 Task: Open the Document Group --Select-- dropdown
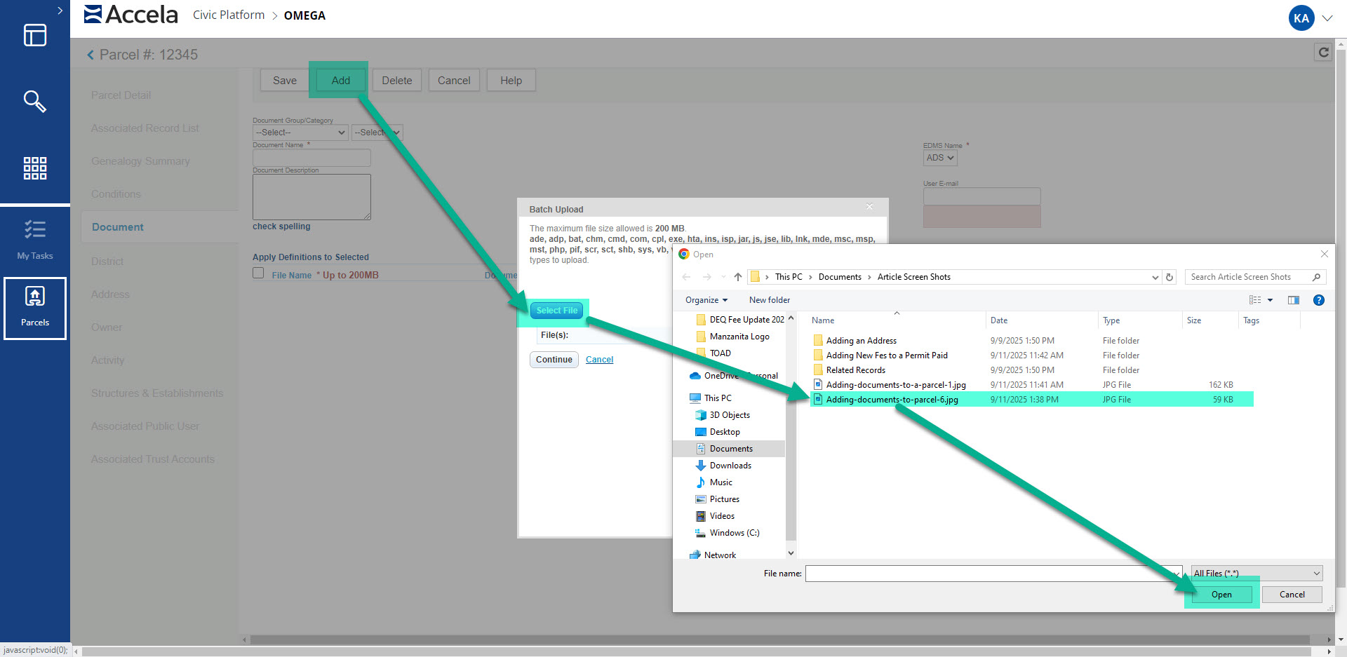300,133
